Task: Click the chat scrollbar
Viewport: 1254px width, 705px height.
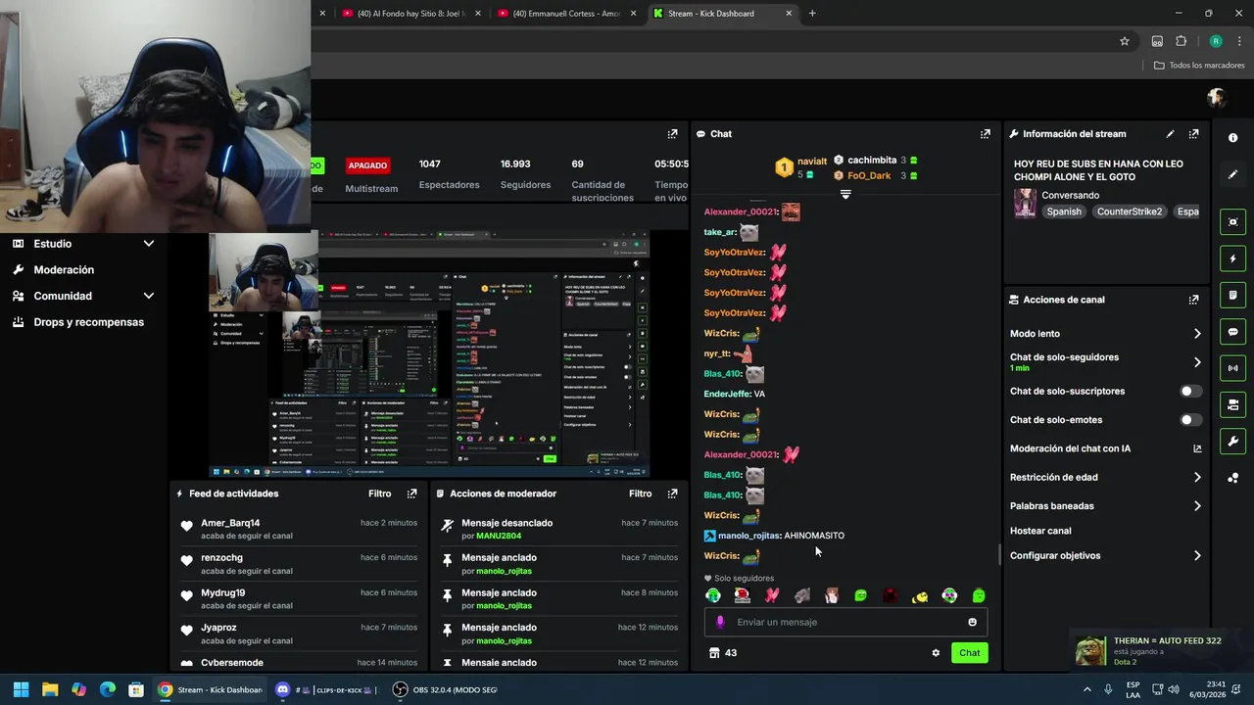Action: coord(999,554)
